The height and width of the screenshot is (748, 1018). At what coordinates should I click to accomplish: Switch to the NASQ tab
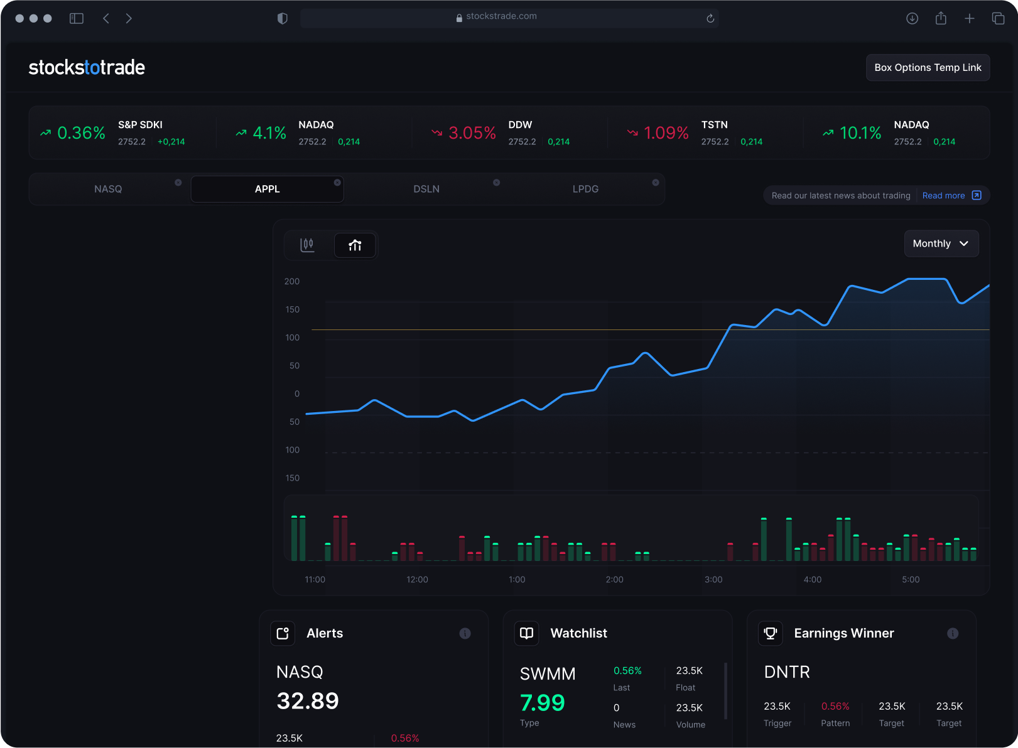coord(108,189)
